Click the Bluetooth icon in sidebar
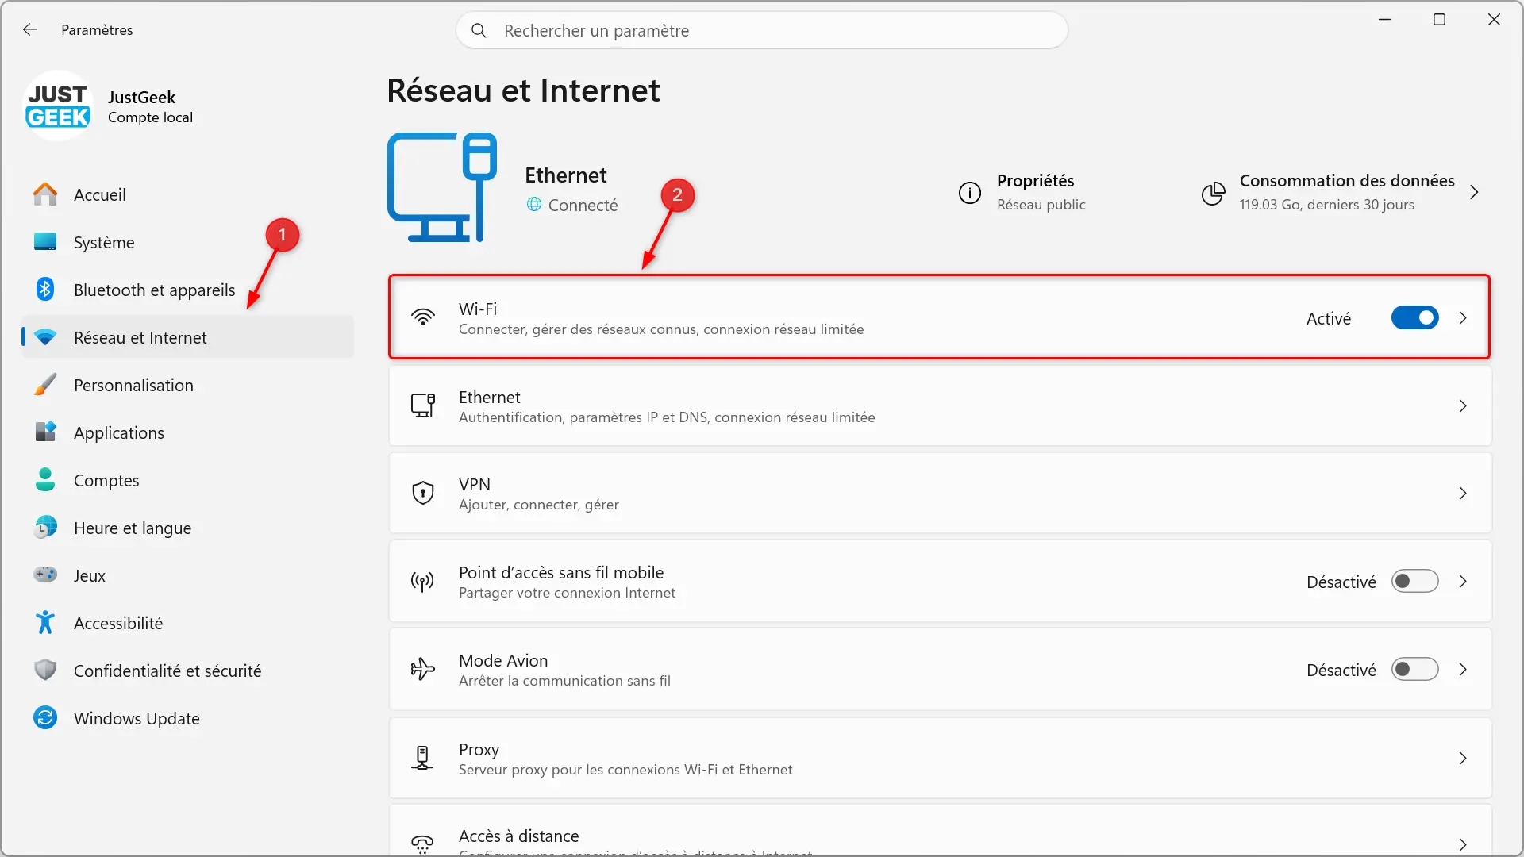 coord(45,290)
